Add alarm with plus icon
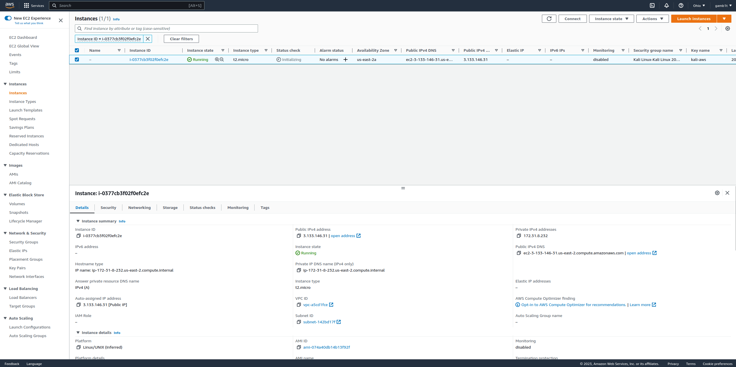 click(x=346, y=59)
